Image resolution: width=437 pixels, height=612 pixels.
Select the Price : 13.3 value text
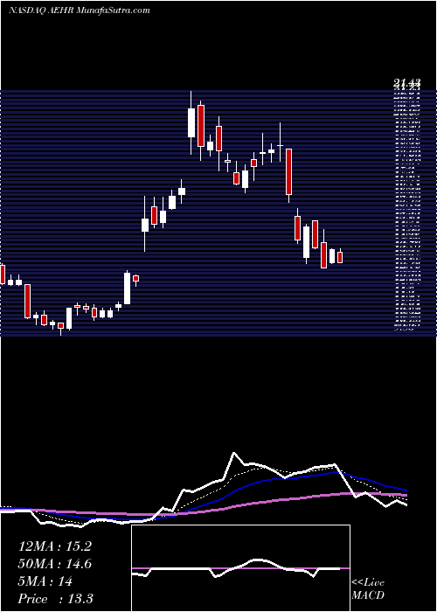tap(55, 599)
